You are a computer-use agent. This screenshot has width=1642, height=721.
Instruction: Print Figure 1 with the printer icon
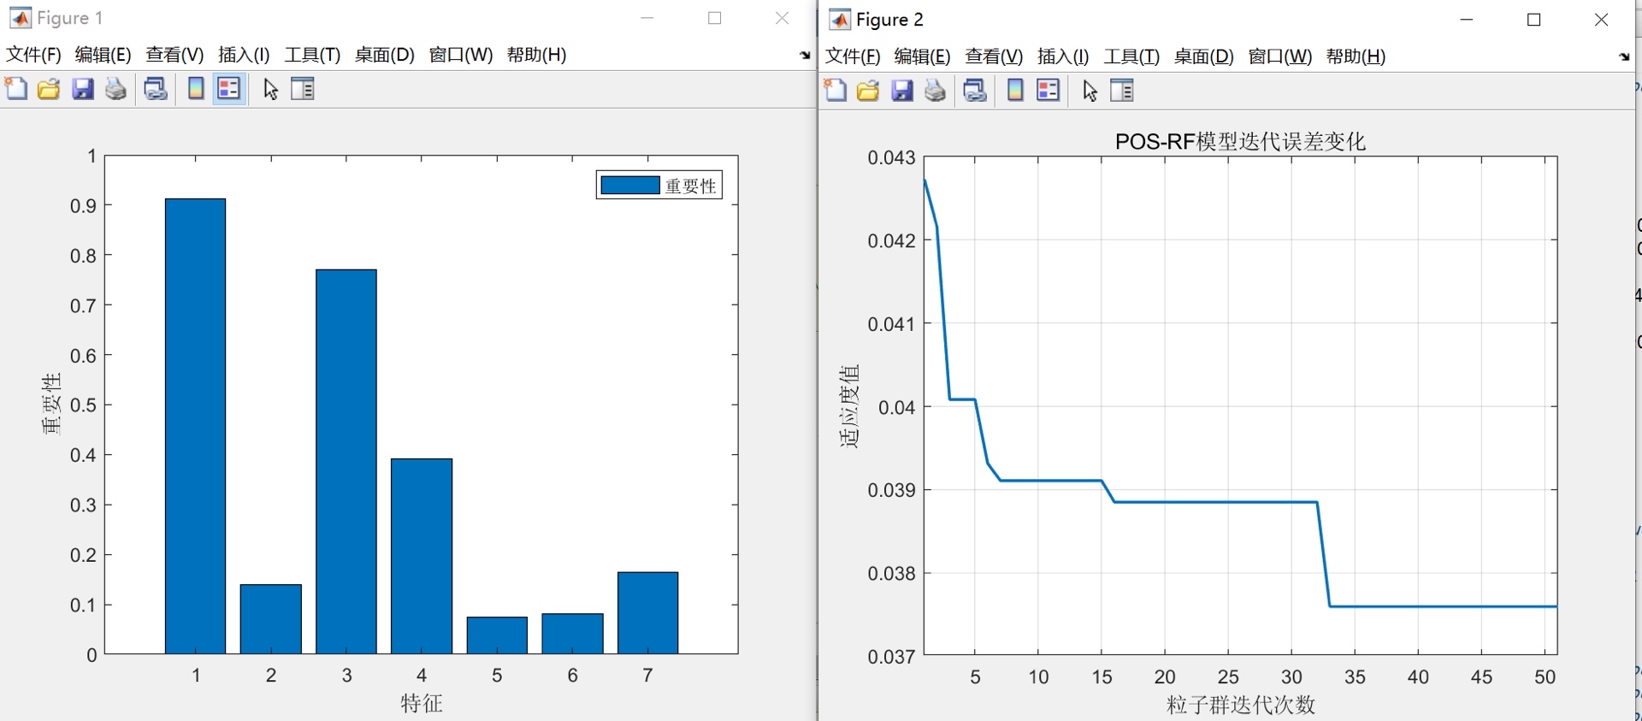pos(115,89)
